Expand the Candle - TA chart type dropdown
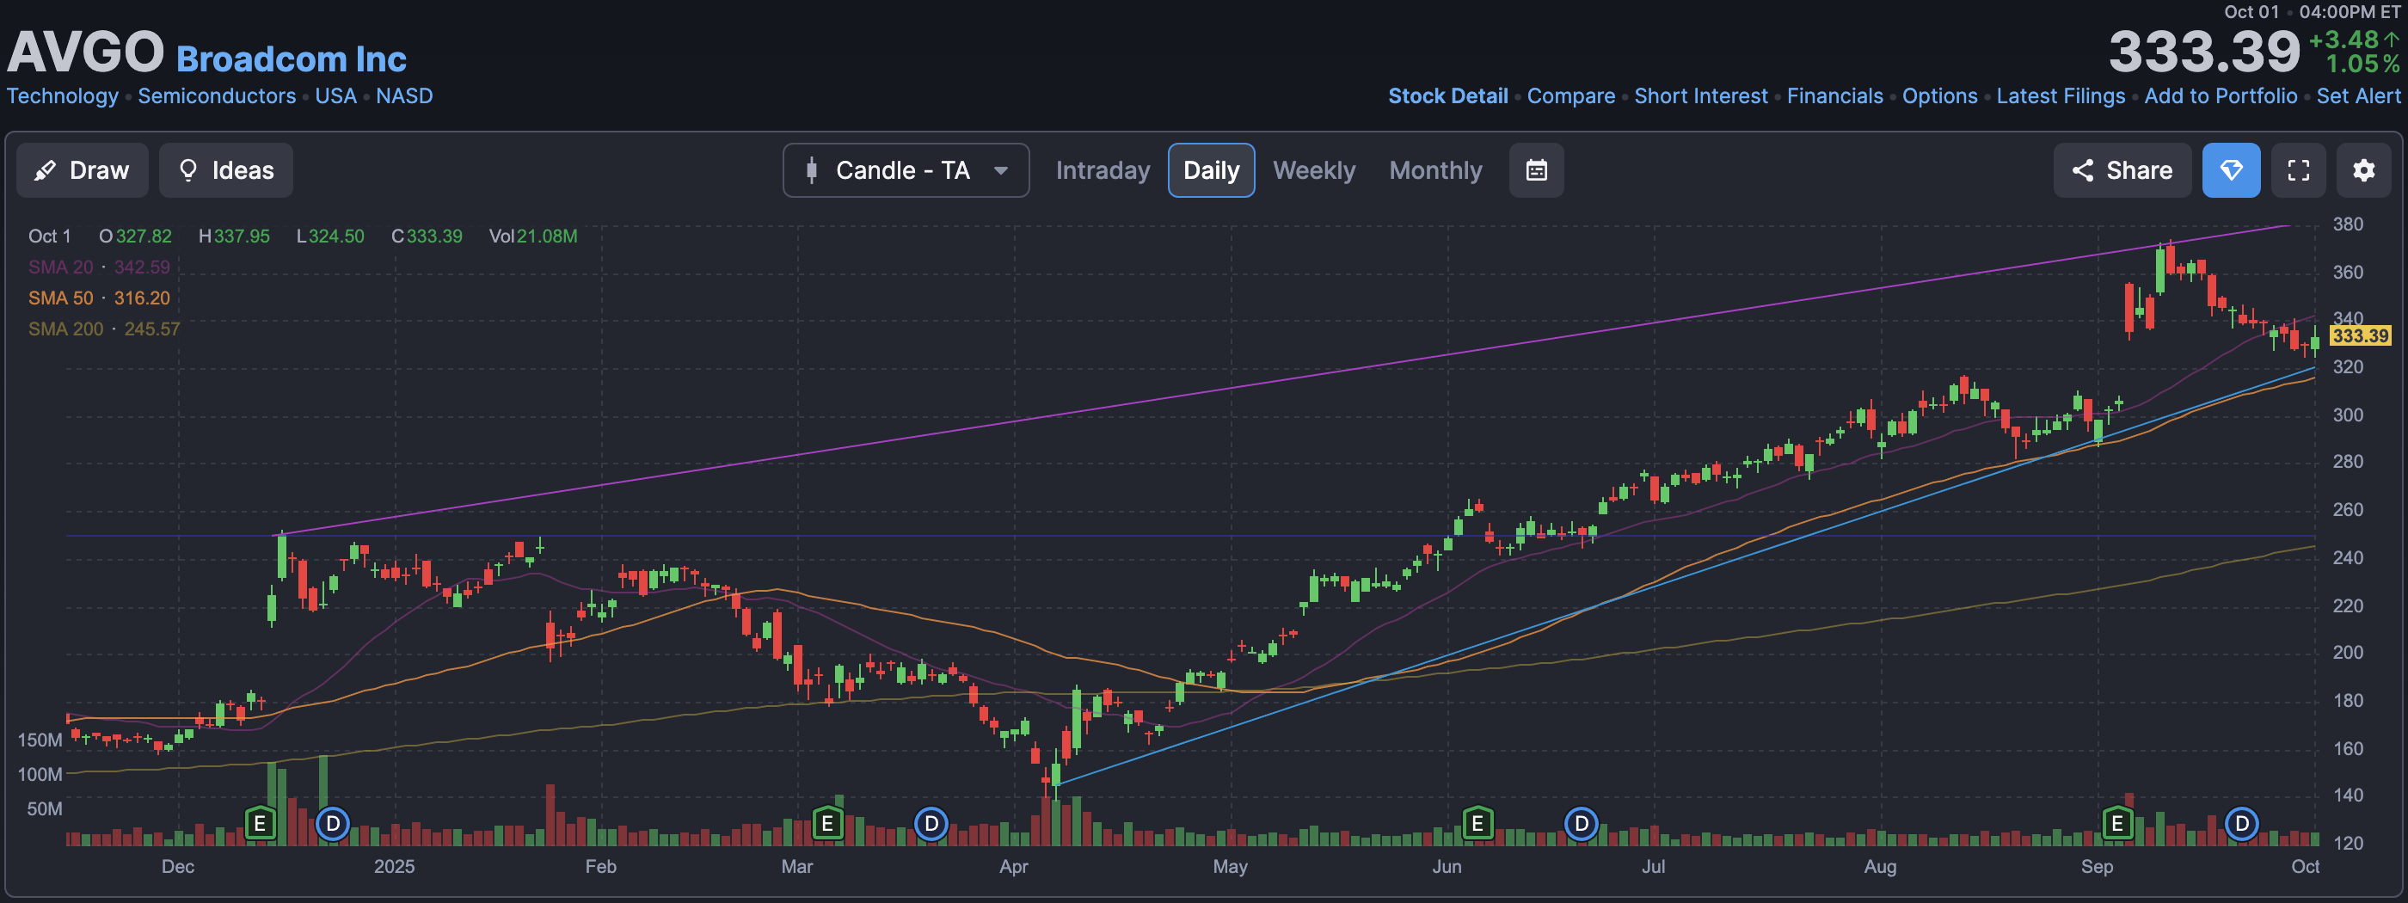This screenshot has width=2408, height=903. (x=906, y=170)
